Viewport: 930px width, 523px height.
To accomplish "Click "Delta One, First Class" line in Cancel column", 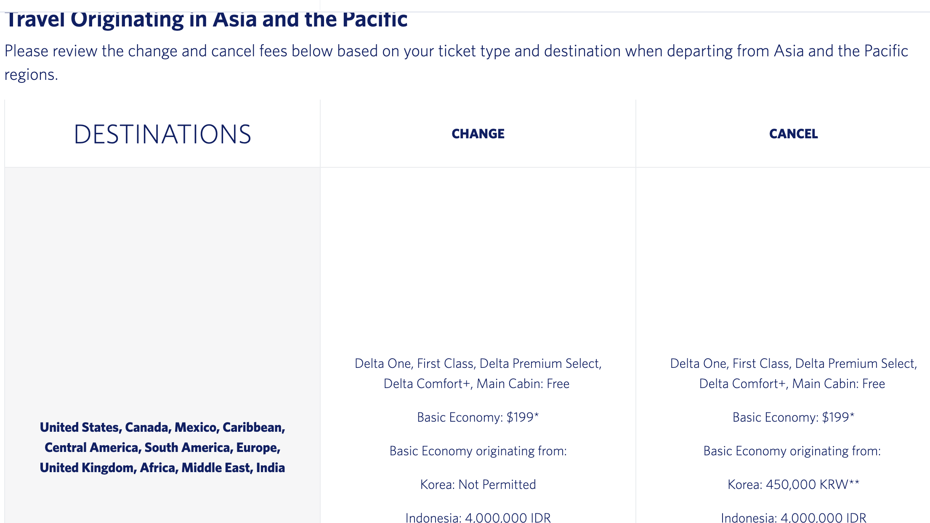I will click(x=793, y=363).
